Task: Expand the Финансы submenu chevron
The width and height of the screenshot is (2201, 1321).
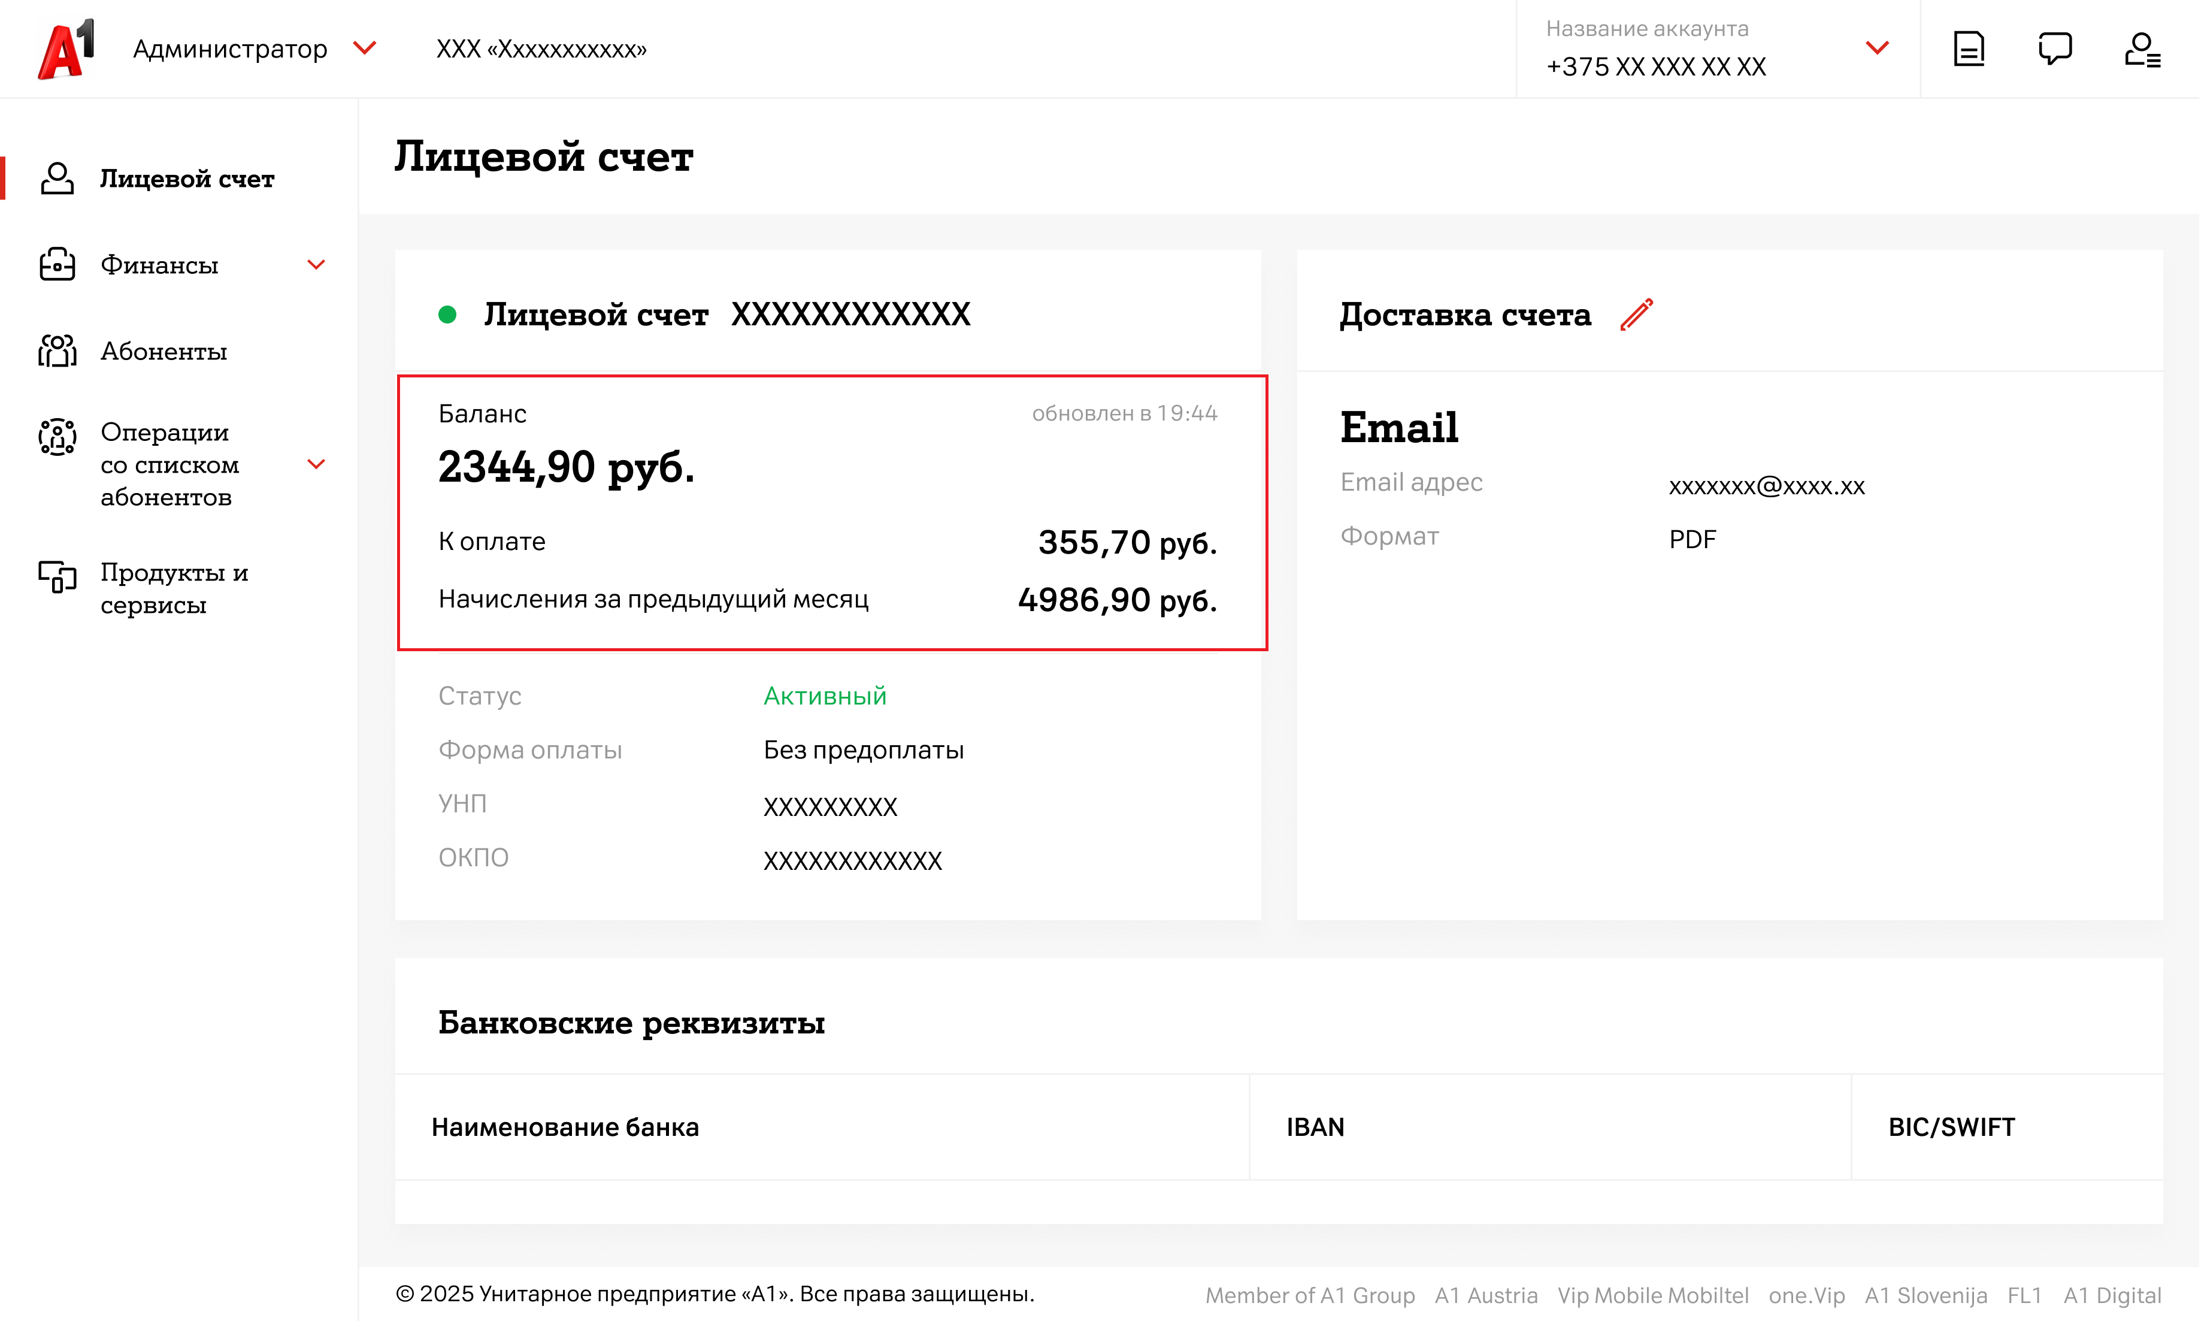Action: coord(316,264)
